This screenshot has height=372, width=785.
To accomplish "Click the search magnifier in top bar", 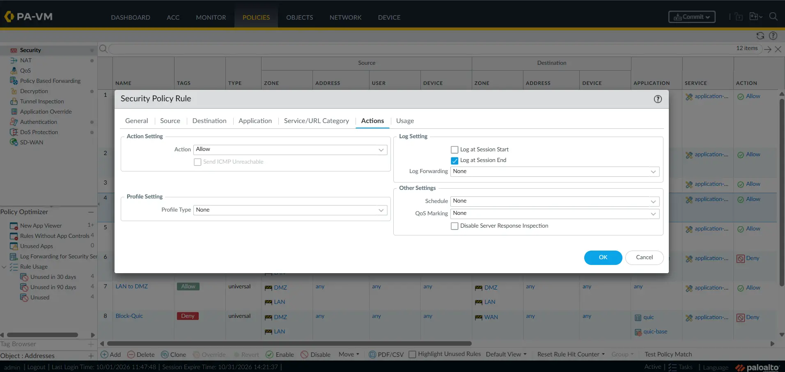I will tap(773, 17).
